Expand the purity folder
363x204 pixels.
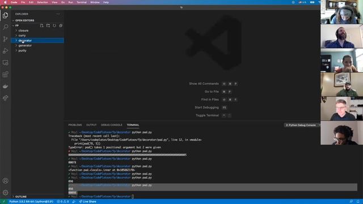click(37, 50)
